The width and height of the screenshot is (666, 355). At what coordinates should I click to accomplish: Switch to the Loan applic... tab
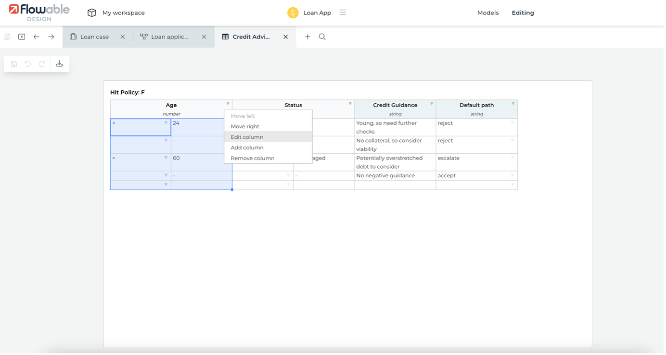point(169,37)
